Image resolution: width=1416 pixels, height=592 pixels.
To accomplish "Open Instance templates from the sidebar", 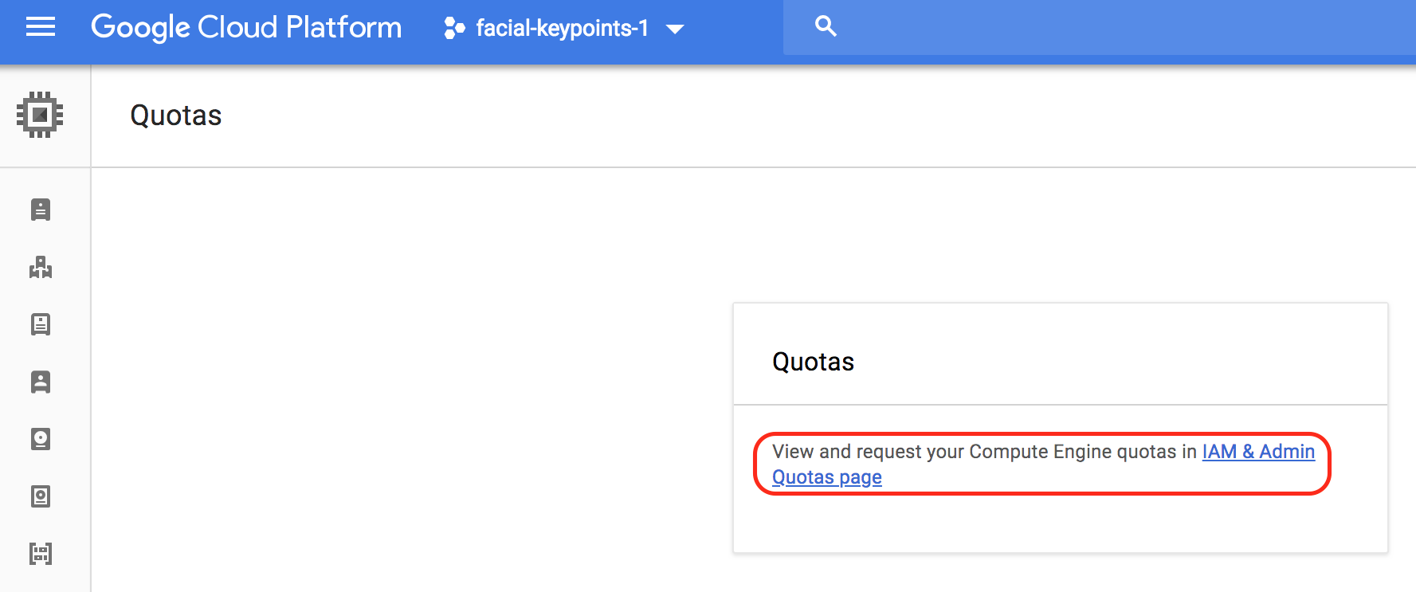I will coord(41,324).
